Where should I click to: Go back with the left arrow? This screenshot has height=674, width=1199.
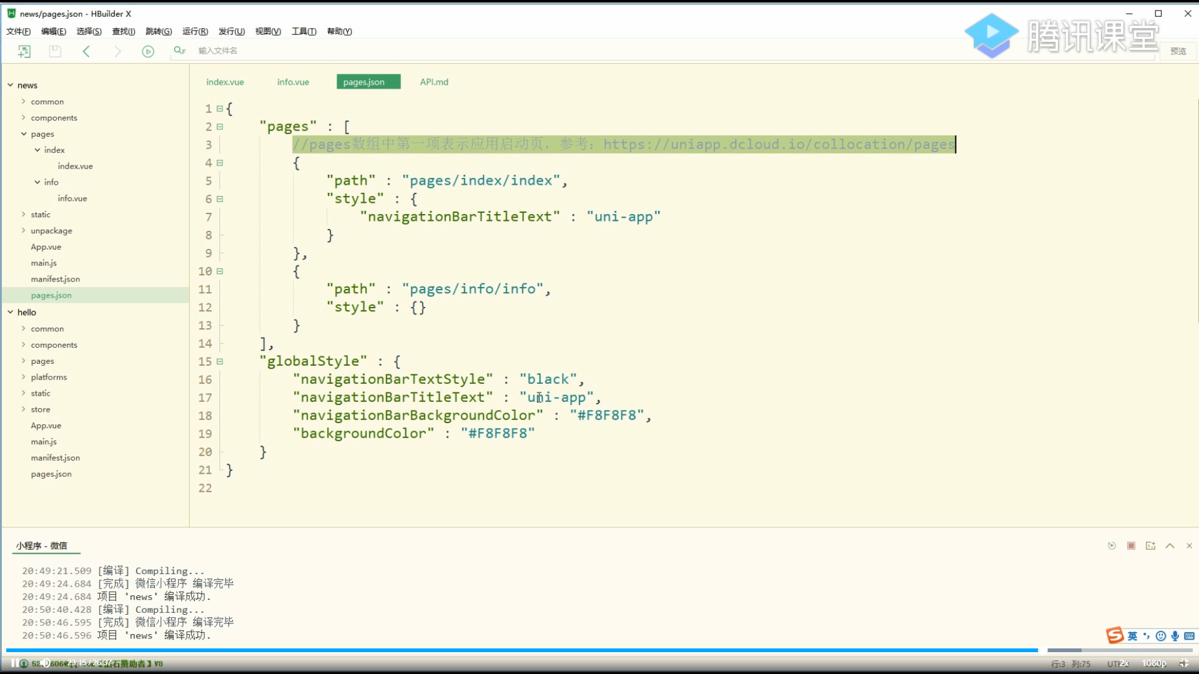click(x=87, y=51)
